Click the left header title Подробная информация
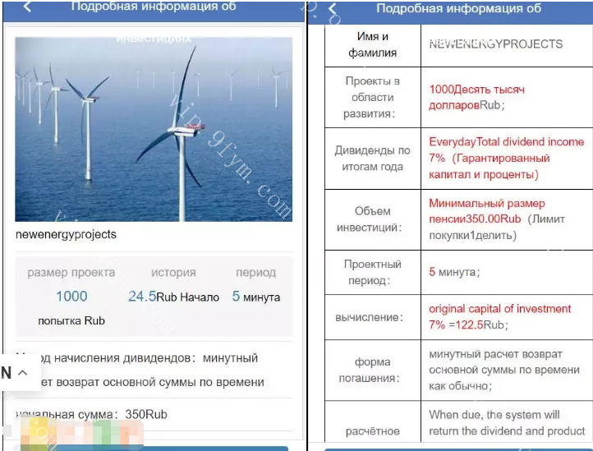 (x=154, y=7)
